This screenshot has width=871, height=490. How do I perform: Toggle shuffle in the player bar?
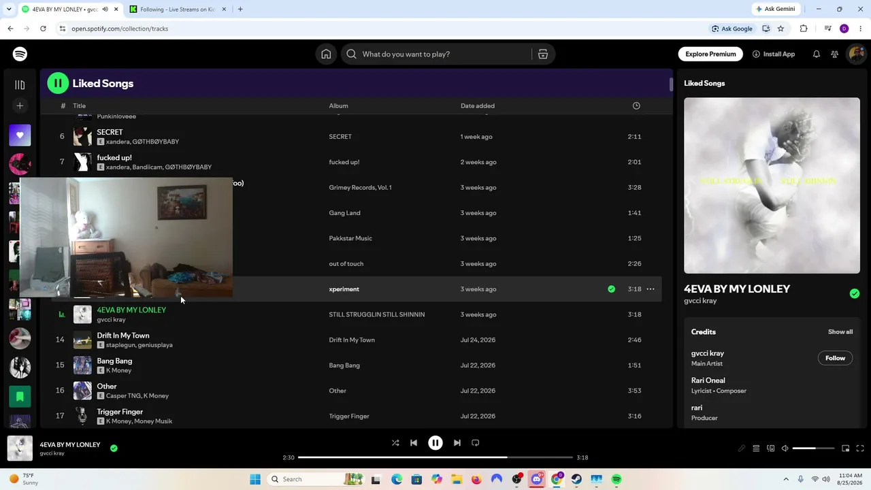(x=395, y=443)
